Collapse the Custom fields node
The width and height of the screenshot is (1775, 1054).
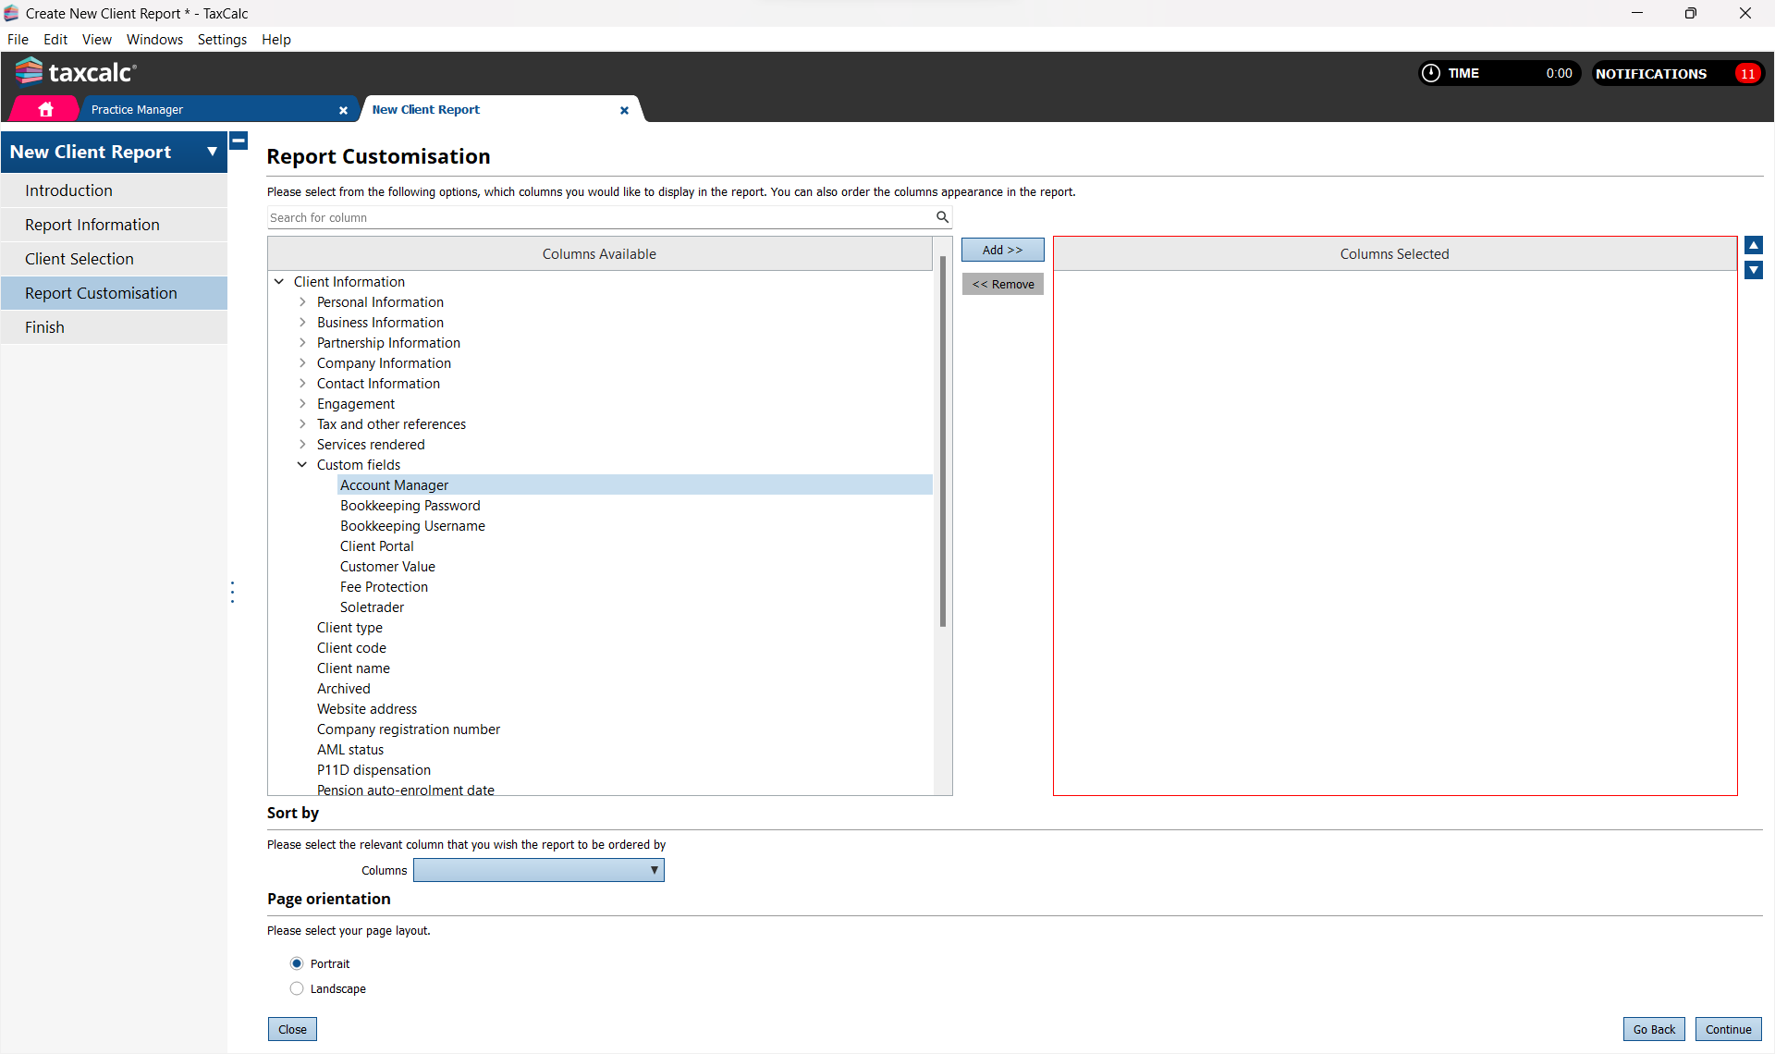pyautogui.click(x=302, y=464)
